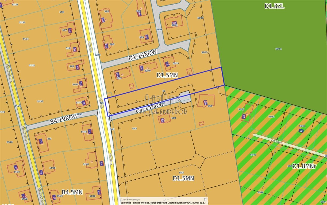
Task: Click house number marker 19 on parcel 51/11
Action: point(83,102)
